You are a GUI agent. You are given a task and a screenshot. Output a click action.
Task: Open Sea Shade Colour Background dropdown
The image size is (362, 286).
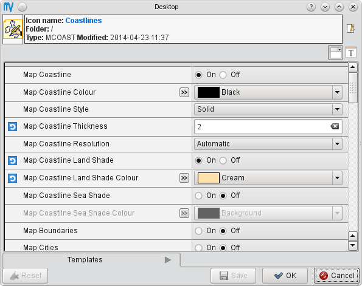[268, 213]
